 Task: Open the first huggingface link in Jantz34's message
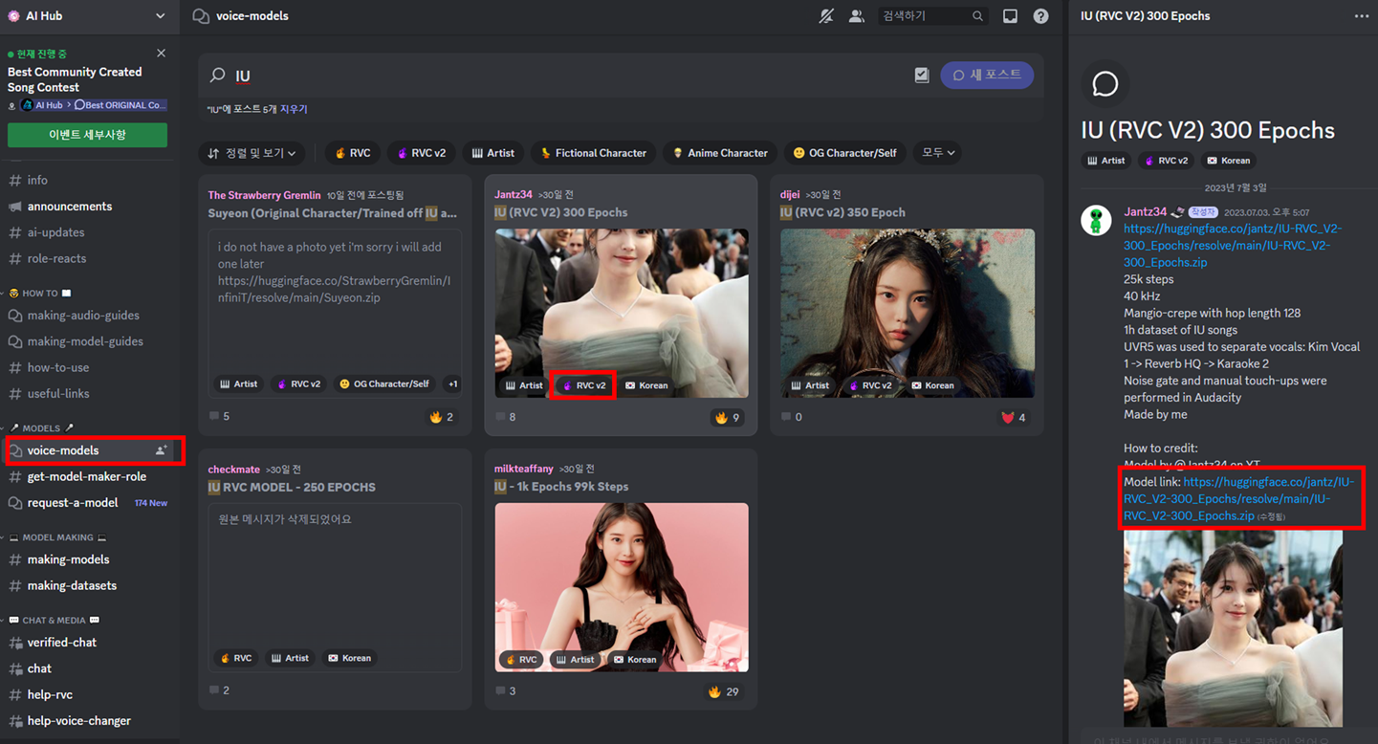[x=1233, y=246]
